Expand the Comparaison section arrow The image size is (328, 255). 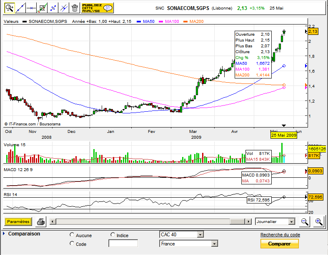click(x=4, y=233)
